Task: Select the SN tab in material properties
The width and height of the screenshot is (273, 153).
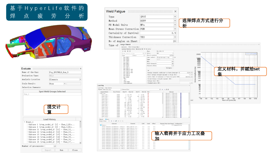Action: pyautogui.click(x=148, y=70)
